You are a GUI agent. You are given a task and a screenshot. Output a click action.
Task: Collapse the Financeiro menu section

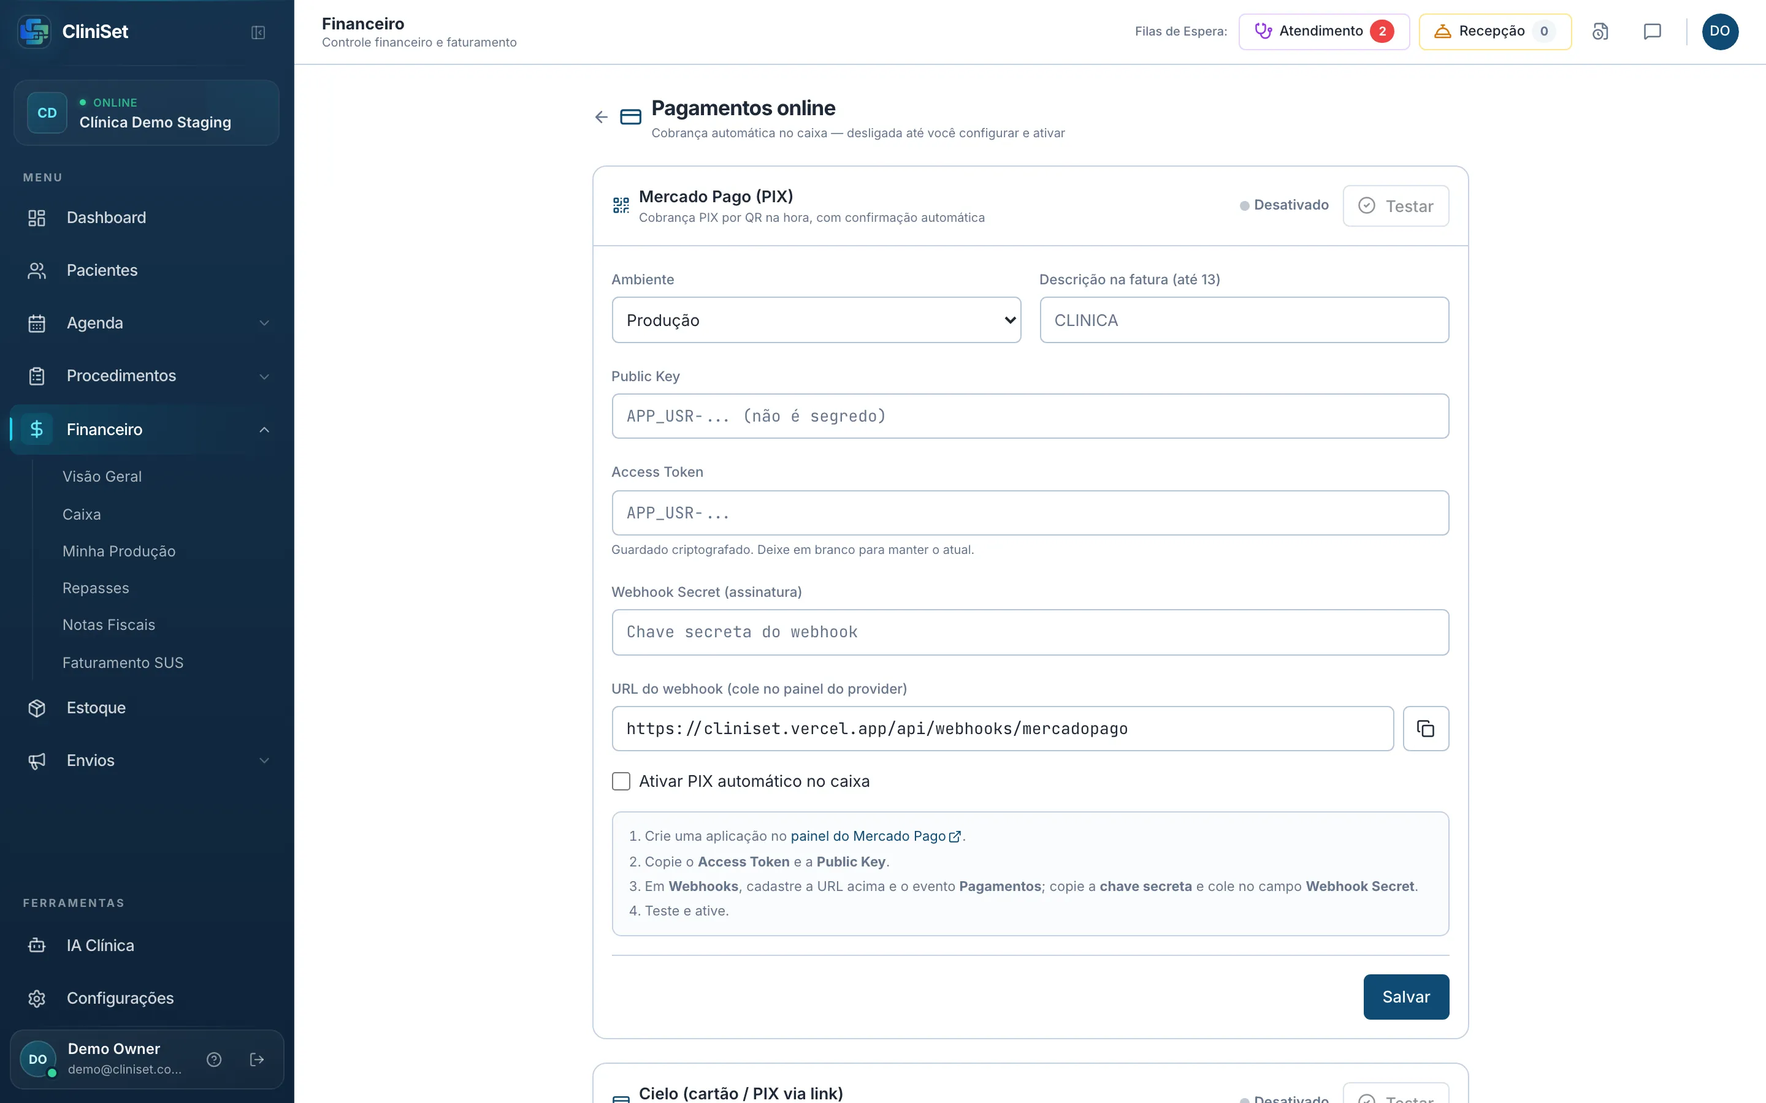pyautogui.click(x=264, y=430)
